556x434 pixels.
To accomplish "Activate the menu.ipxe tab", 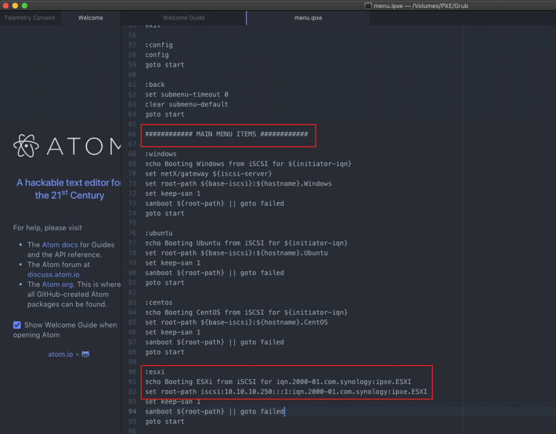I will 308,18.
